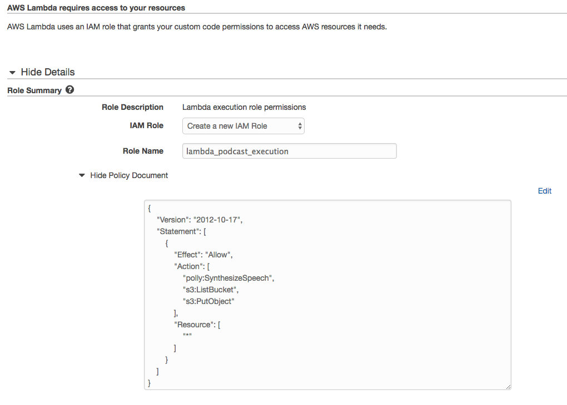Click the Hide Details disclosure triangle
Viewport: 567px width, 405px height.
click(12, 72)
